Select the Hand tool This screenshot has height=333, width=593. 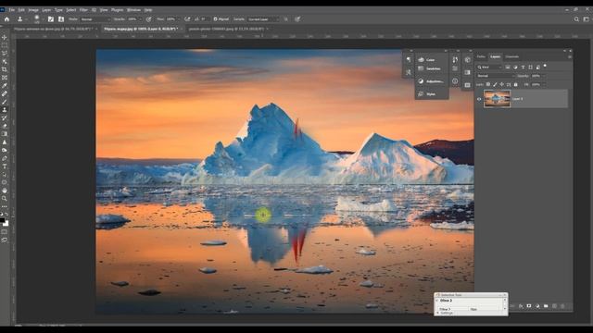click(5, 191)
